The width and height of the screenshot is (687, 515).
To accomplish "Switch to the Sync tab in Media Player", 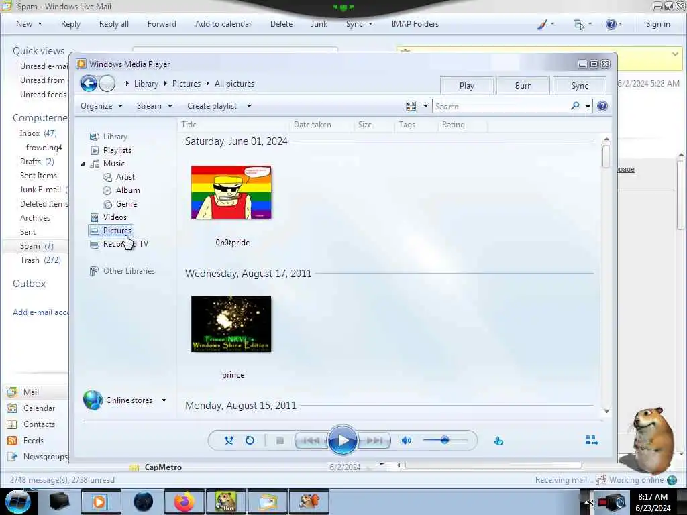I will click(x=580, y=86).
